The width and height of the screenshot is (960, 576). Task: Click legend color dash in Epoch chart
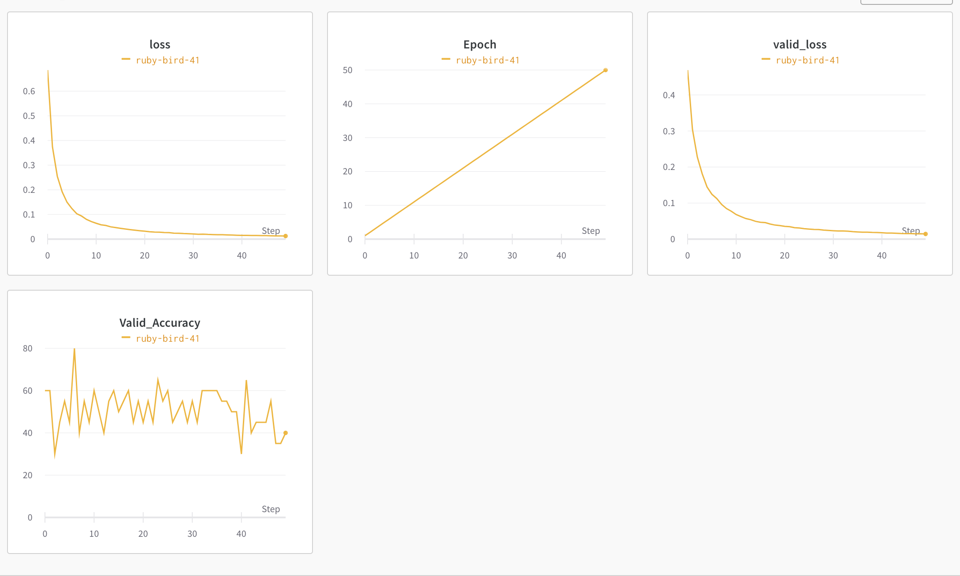click(446, 59)
